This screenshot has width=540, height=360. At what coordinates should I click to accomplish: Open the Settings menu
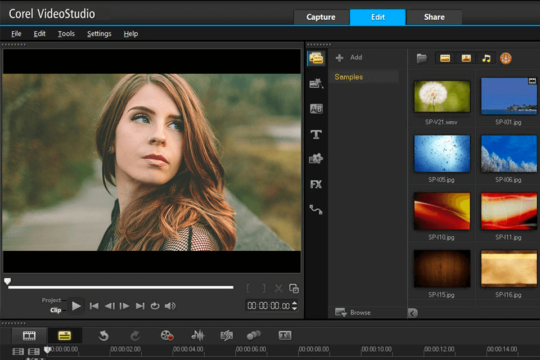pyautogui.click(x=99, y=34)
